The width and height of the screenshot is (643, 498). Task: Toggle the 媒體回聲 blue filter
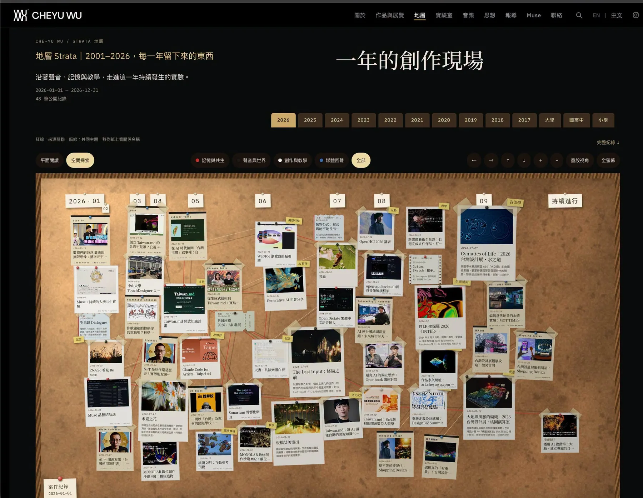coord(332,160)
